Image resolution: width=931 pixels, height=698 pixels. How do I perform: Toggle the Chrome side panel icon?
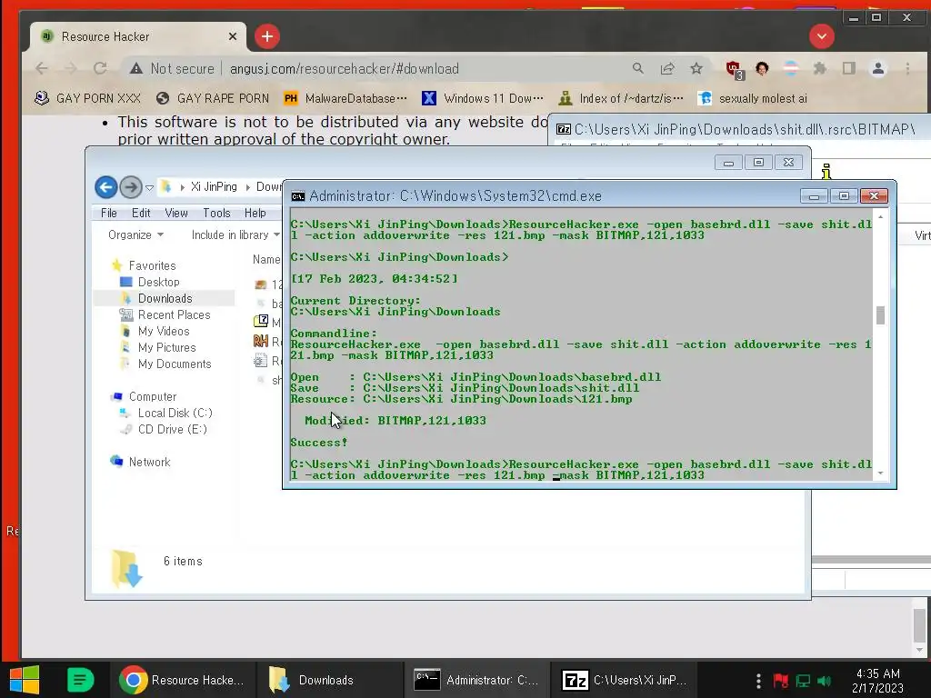point(849,68)
